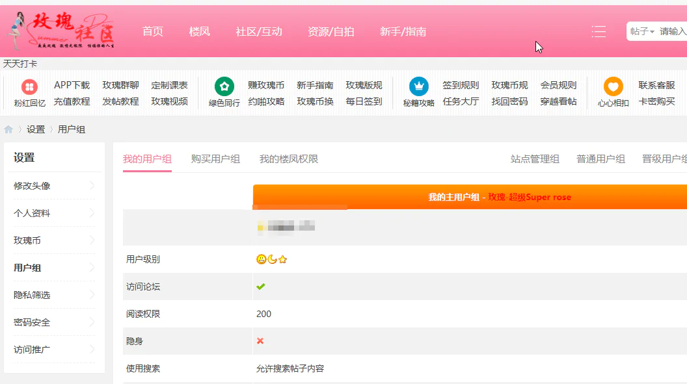Open the 充值教程 link
The height and width of the screenshot is (384, 687).
tap(72, 101)
